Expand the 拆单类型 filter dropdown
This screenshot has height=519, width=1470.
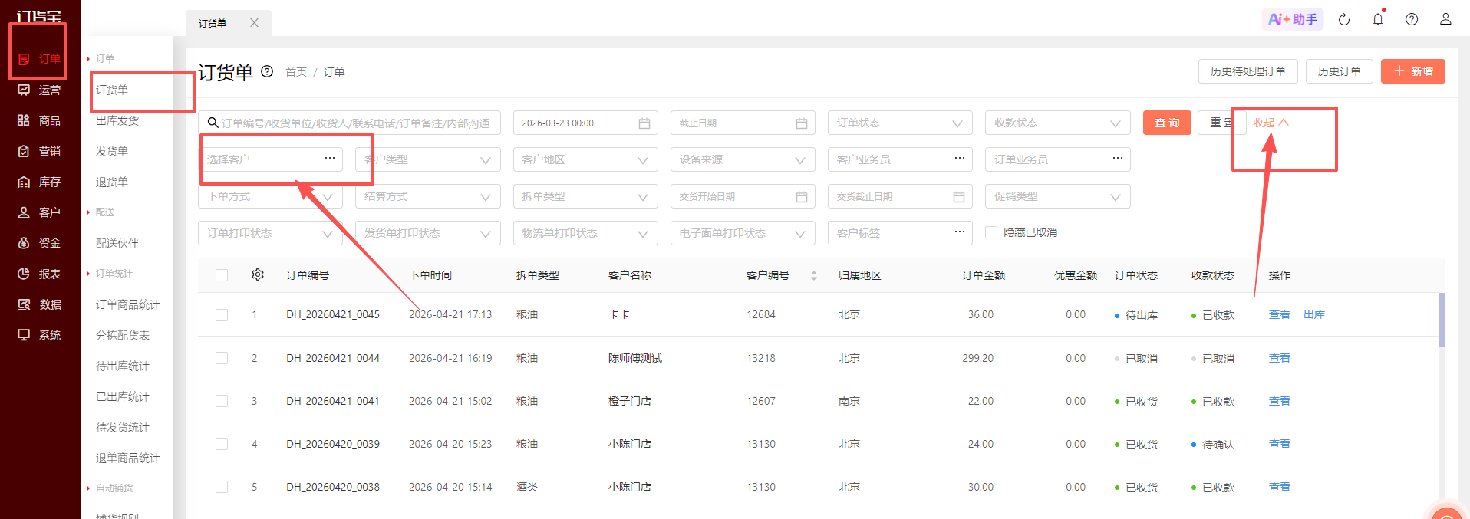point(585,196)
